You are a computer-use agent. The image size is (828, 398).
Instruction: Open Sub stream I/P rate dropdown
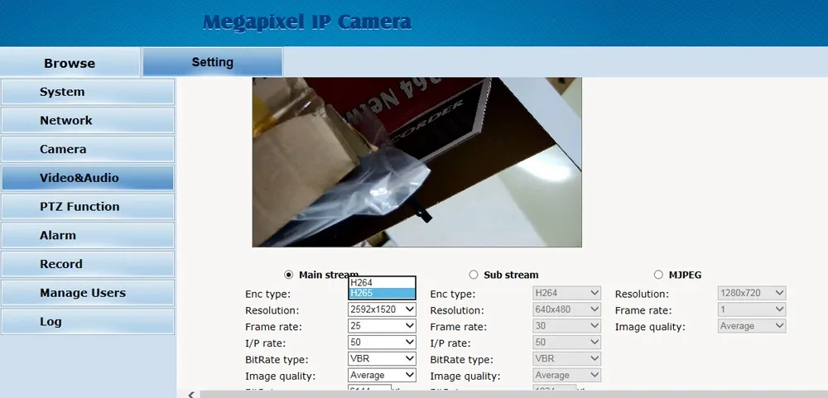click(x=566, y=342)
